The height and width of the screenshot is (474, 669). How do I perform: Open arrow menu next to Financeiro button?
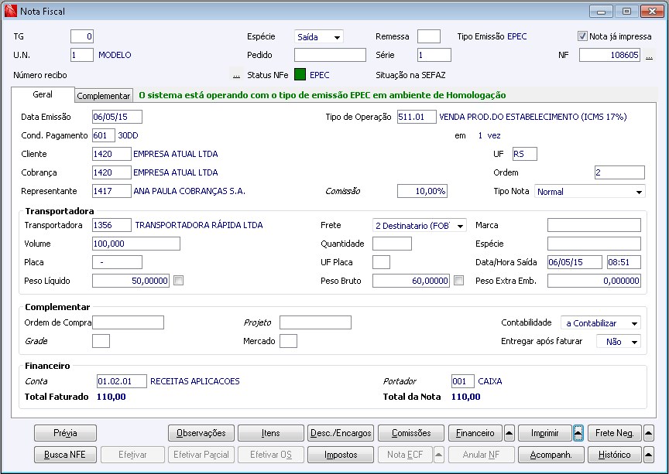coord(509,433)
